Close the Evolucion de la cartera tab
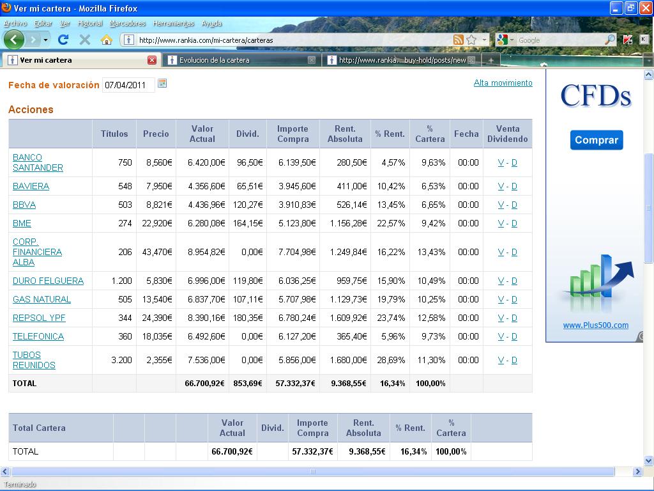Viewport: 654px width, 491px height. (312, 60)
